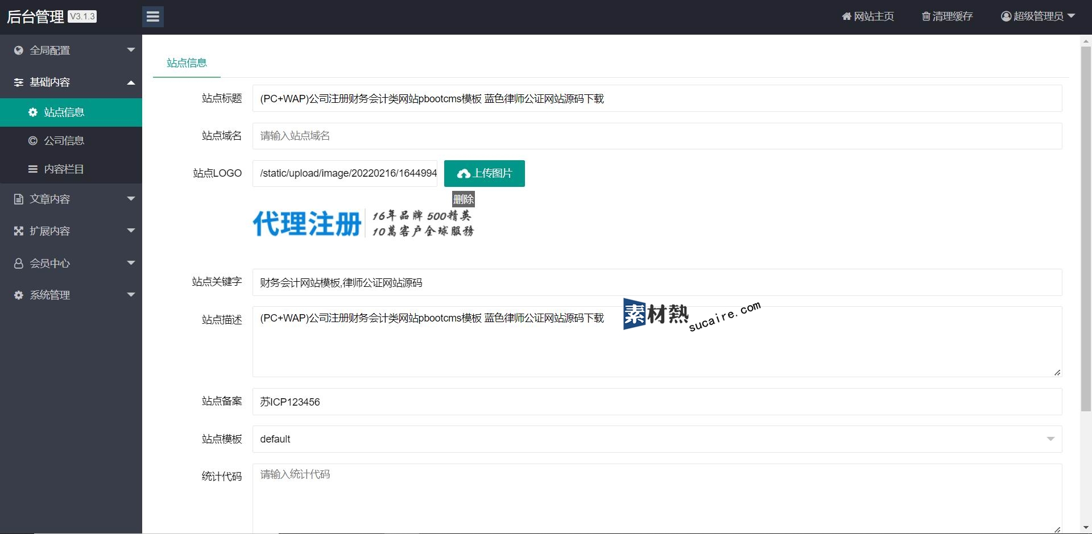The width and height of the screenshot is (1092, 534).
Task: Click the copyright icon beside 公司信息
Action: (33, 141)
